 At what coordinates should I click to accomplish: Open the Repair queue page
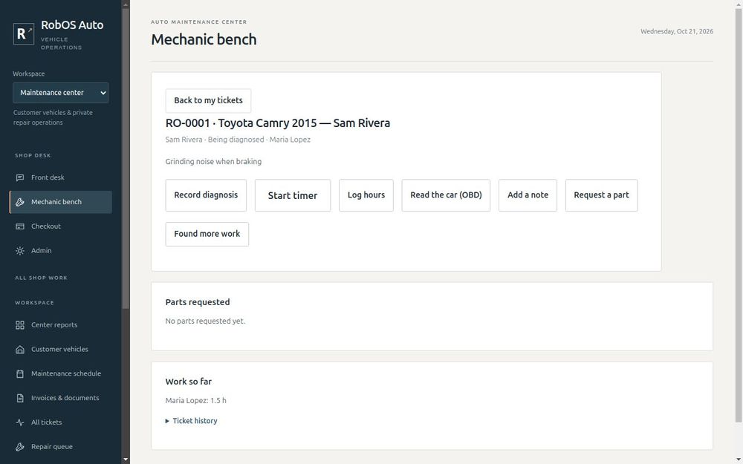pos(61,447)
